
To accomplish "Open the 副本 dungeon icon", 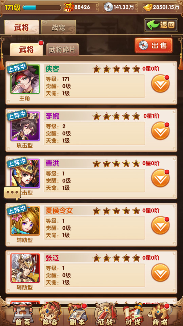I will pyautogui.click(x=77, y=314).
